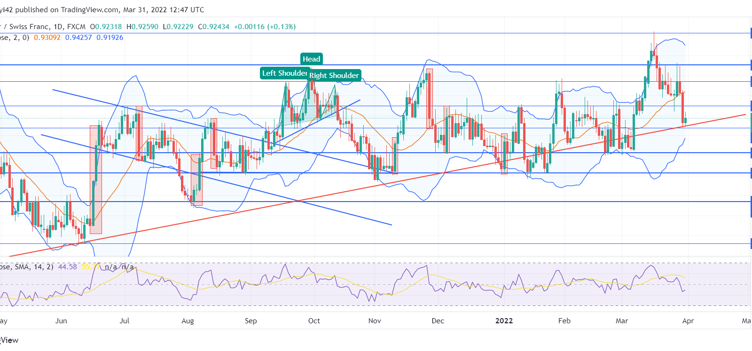Click the Feb label on the time axis
Screen dimensions: 752x351
[564, 321]
